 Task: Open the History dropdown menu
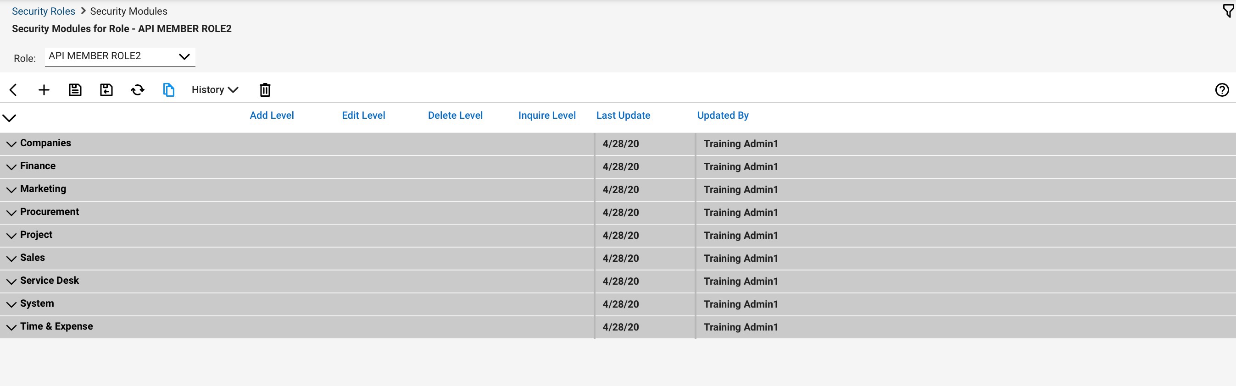click(x=214, y=90)
